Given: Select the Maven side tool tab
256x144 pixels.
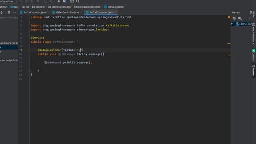Looking at the screenshot, I should (254, 71).
